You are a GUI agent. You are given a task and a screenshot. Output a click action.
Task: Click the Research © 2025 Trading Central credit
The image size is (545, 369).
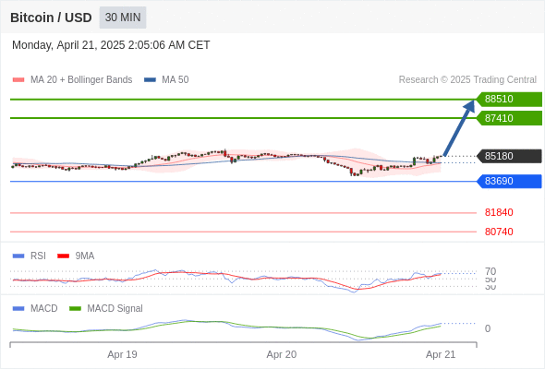click(x=467, y=80)
